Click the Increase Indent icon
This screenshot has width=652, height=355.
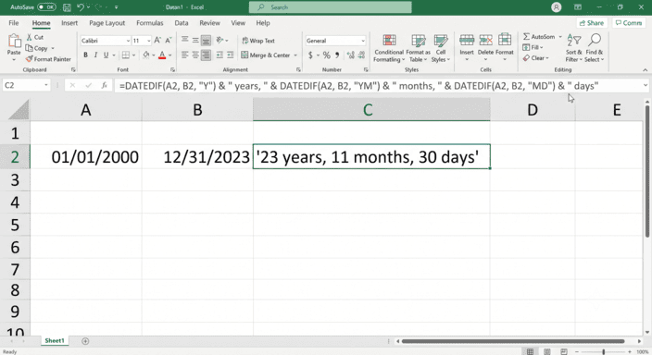coord(230,55)
